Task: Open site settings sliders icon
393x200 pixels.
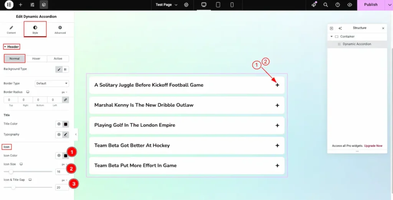Action: [32, 5]
